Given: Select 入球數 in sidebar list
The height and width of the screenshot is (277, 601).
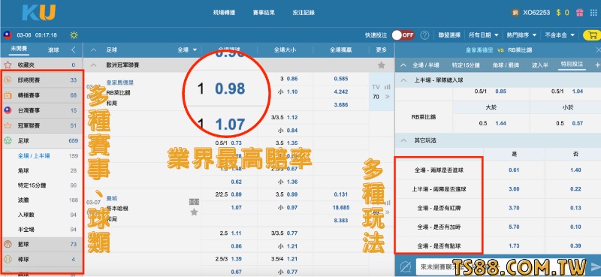Looking at the screenshot, I should click(26, 215).
